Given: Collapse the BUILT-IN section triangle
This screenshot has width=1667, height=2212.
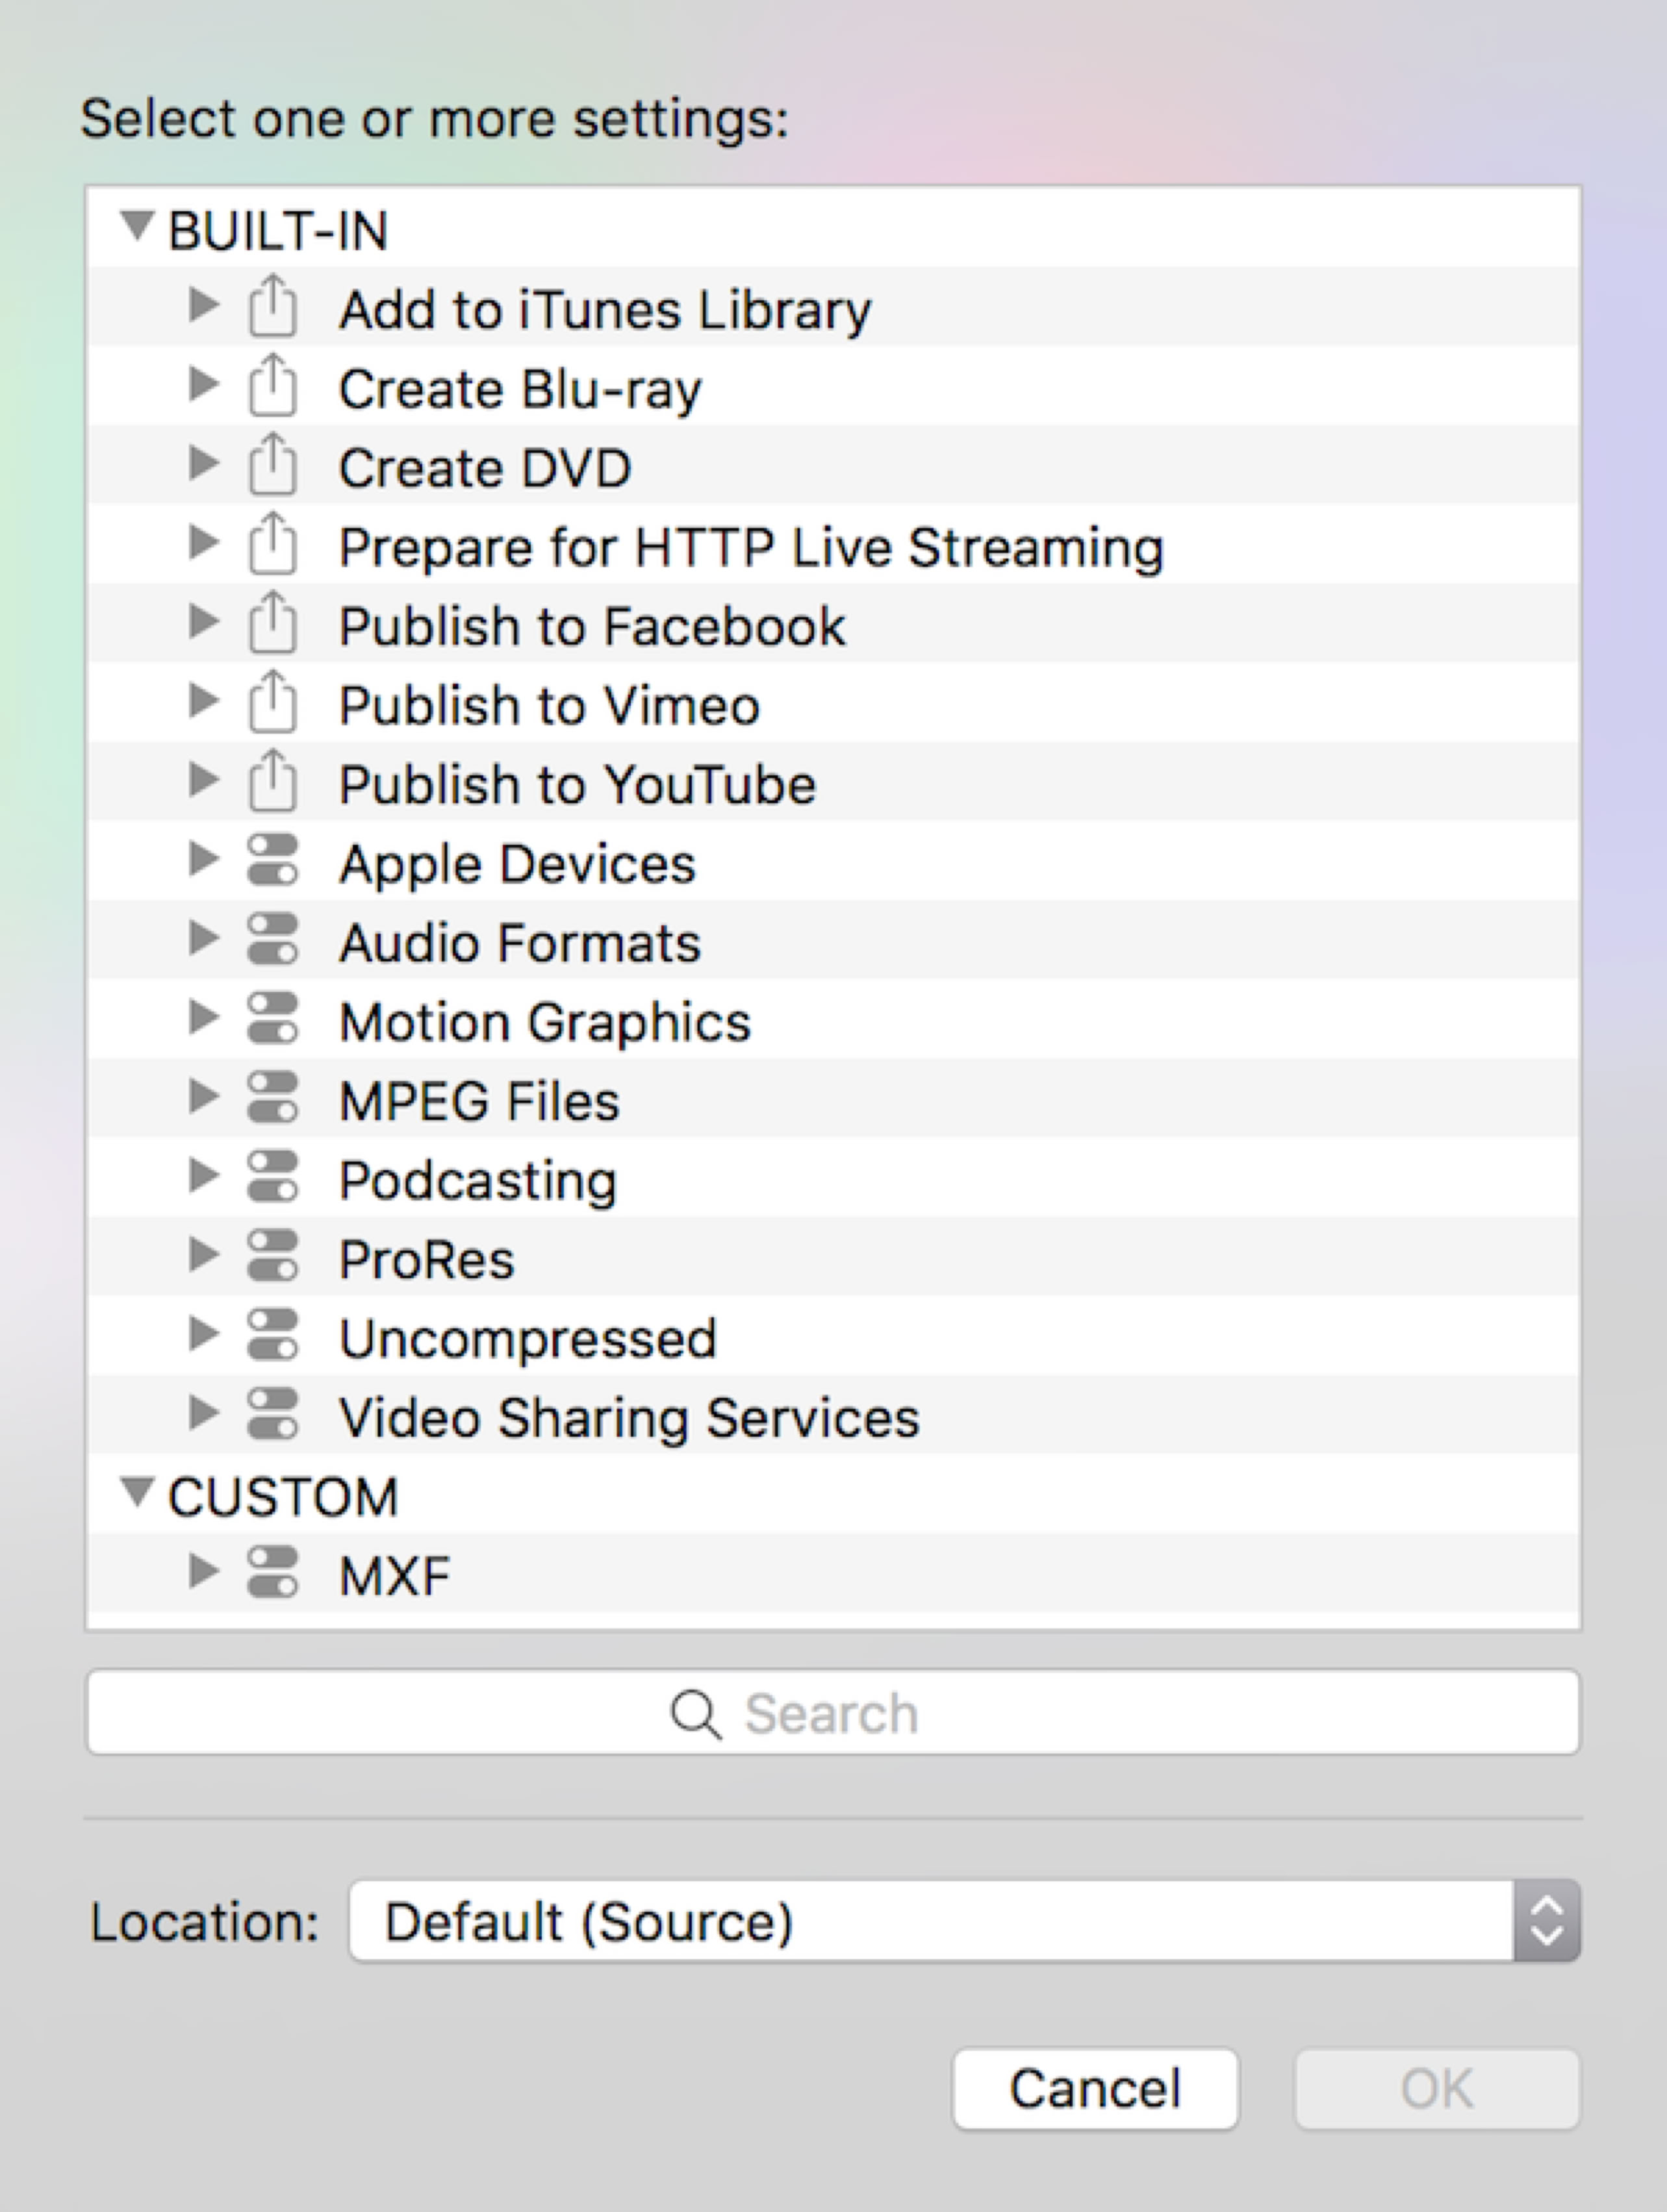Looking at the screenshot, I should point(137,227).
